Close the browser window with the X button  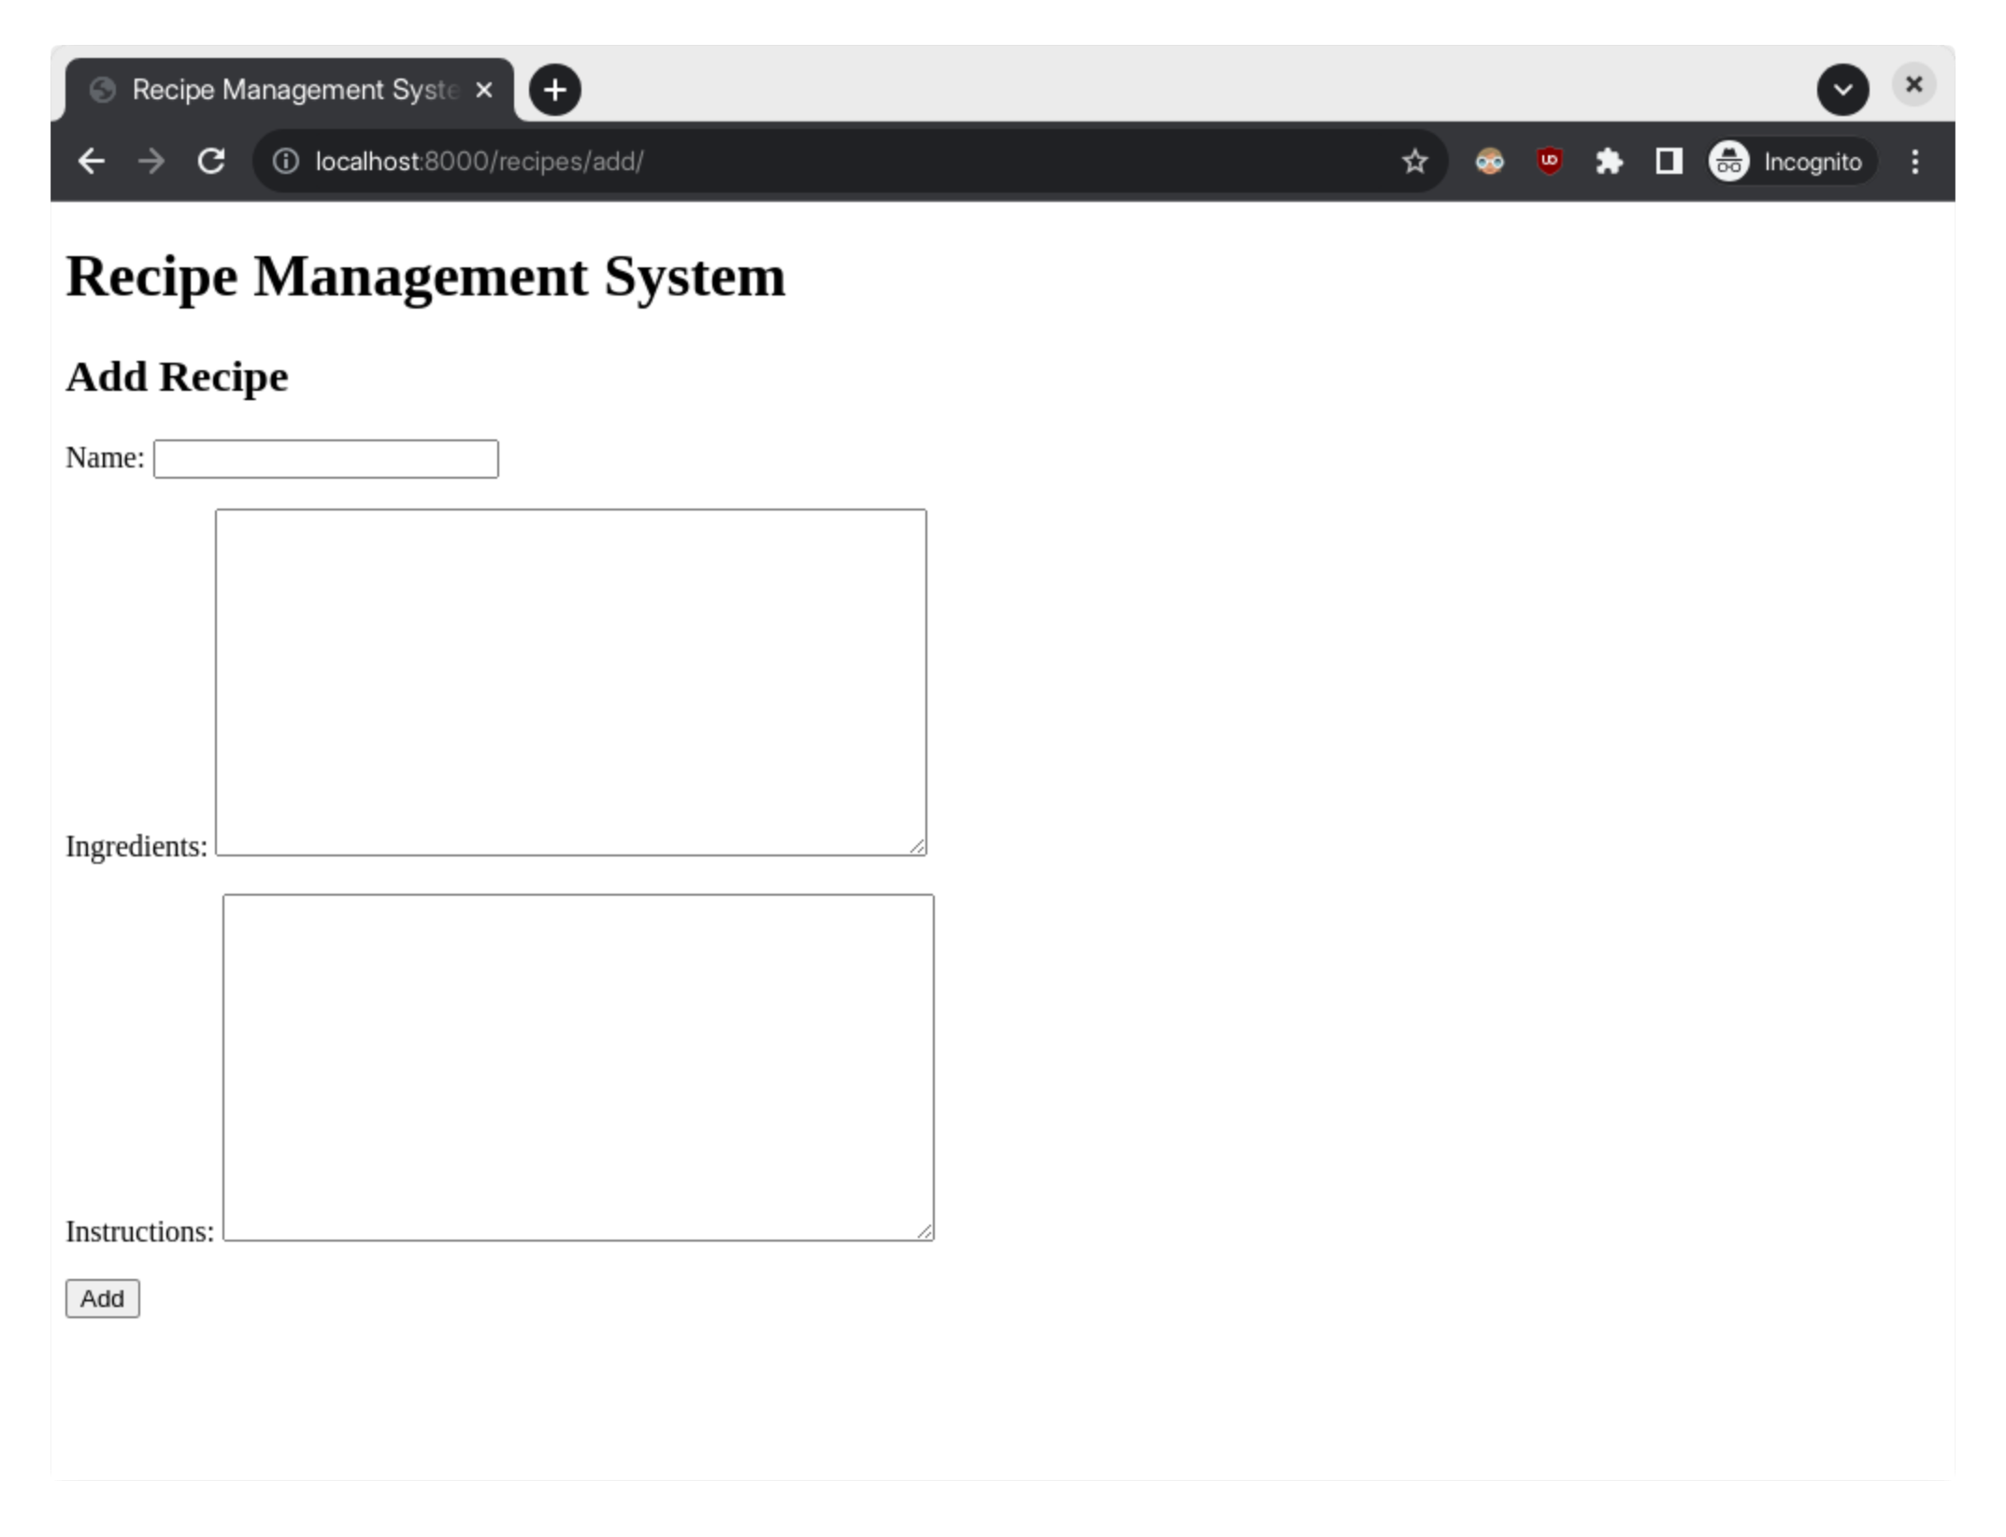click(1913, 85)
